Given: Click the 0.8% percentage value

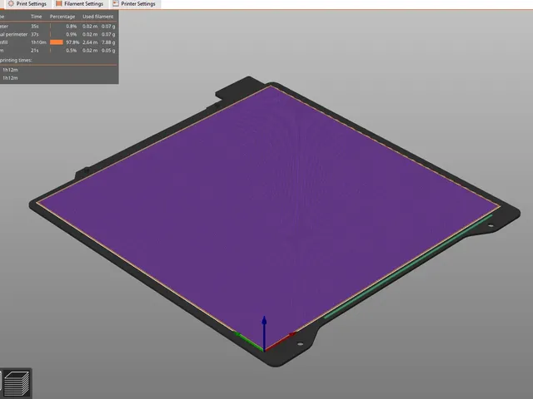Looking at the screenshot, I should [72, 26].
